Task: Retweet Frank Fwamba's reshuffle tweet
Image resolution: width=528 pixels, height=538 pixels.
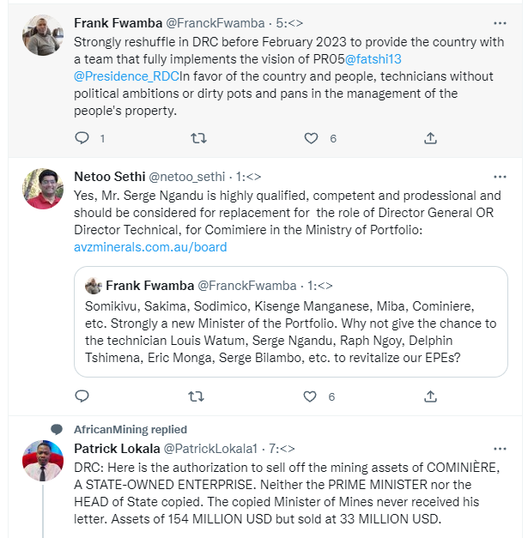Action: 197,138
